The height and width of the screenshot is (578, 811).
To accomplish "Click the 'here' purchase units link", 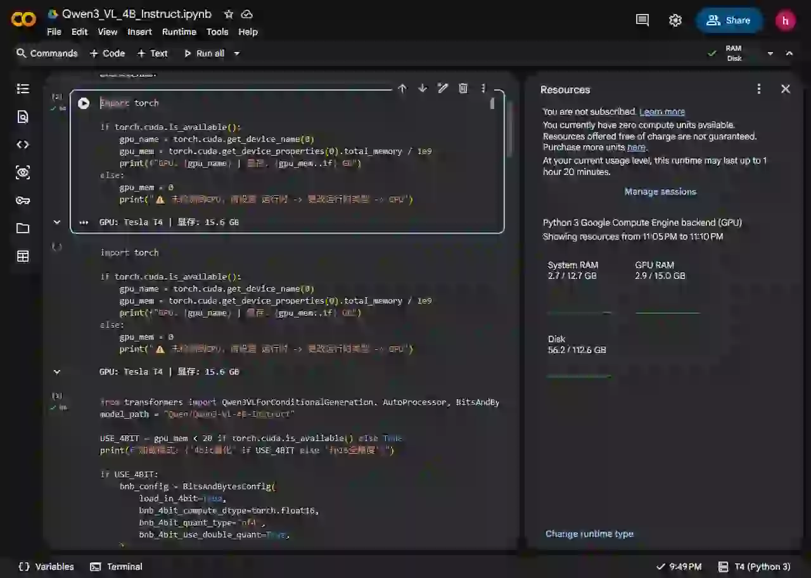I will point(636,147).
